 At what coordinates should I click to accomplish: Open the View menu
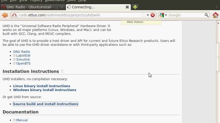tap(23, 1)
